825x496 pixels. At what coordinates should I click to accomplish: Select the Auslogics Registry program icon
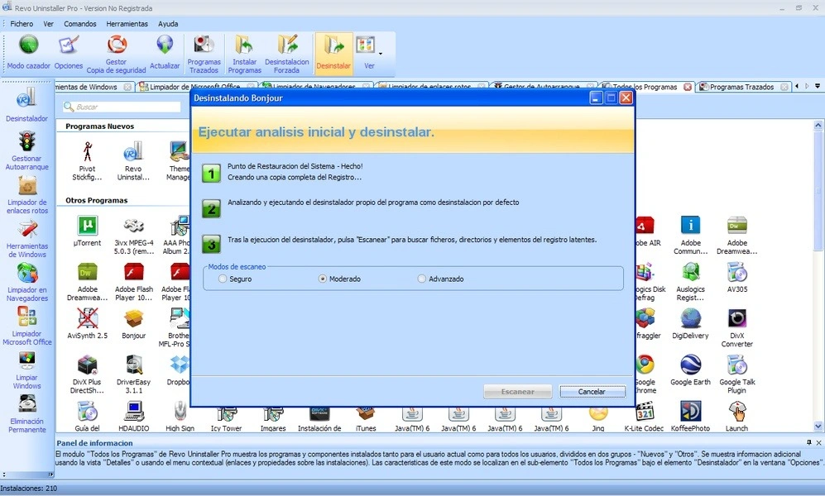(x=690, y=282)
